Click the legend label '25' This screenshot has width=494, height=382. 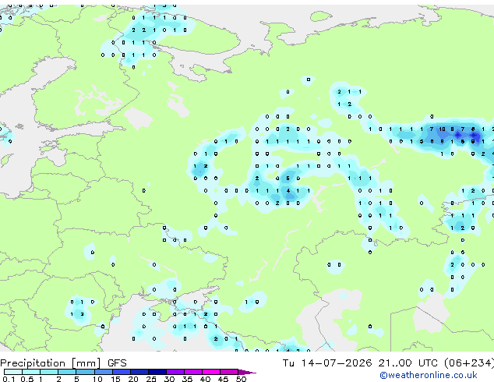point(151,379)
